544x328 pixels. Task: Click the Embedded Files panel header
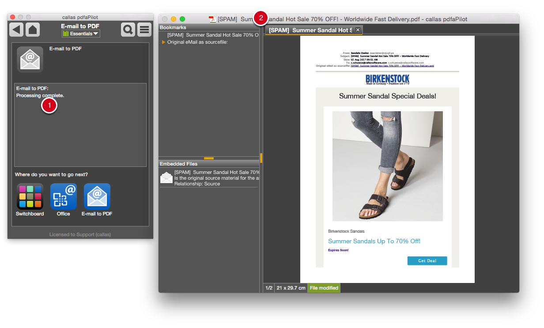click(x=209, y=164)
